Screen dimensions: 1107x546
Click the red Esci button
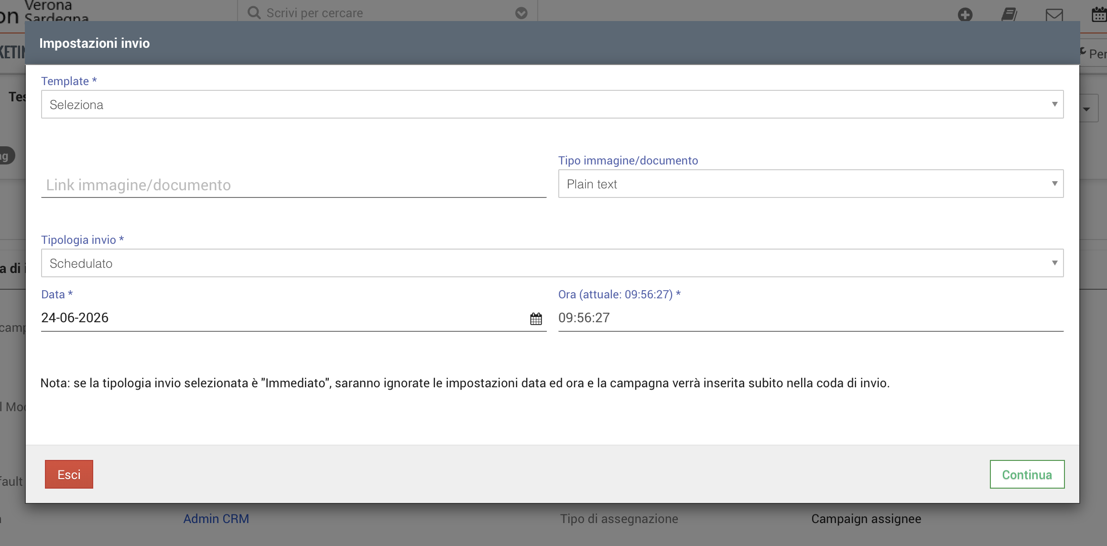(x=69, y=474)
